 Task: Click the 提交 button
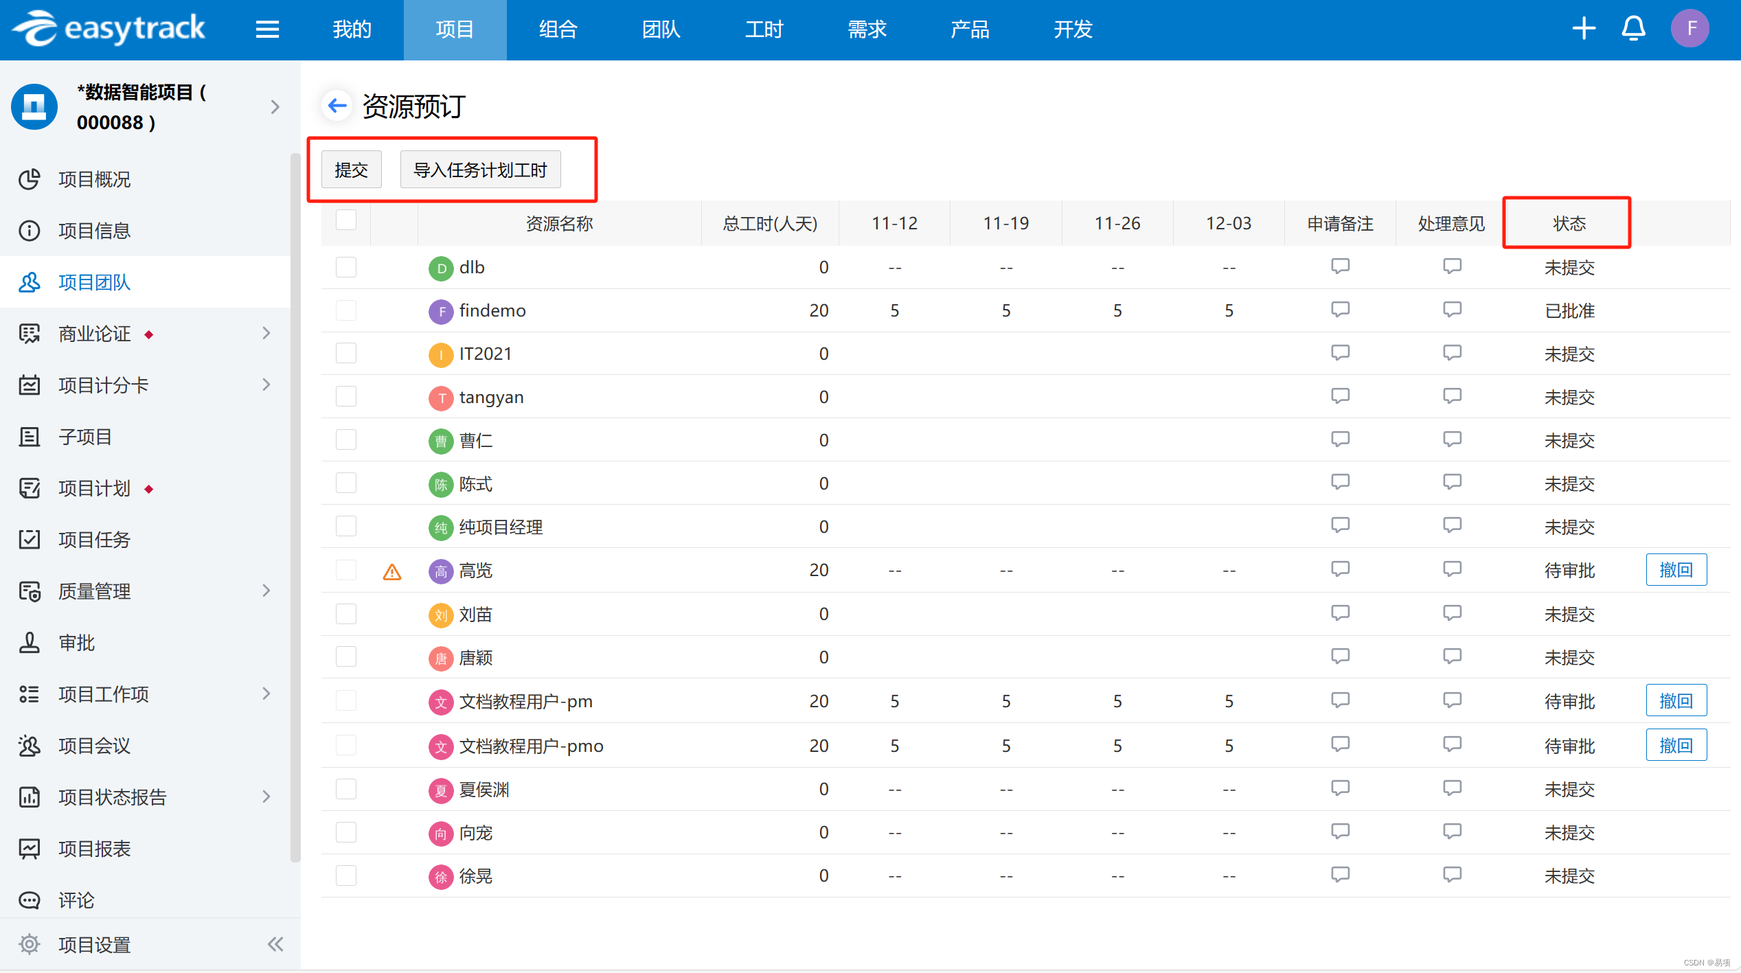(x=352, y=170)
